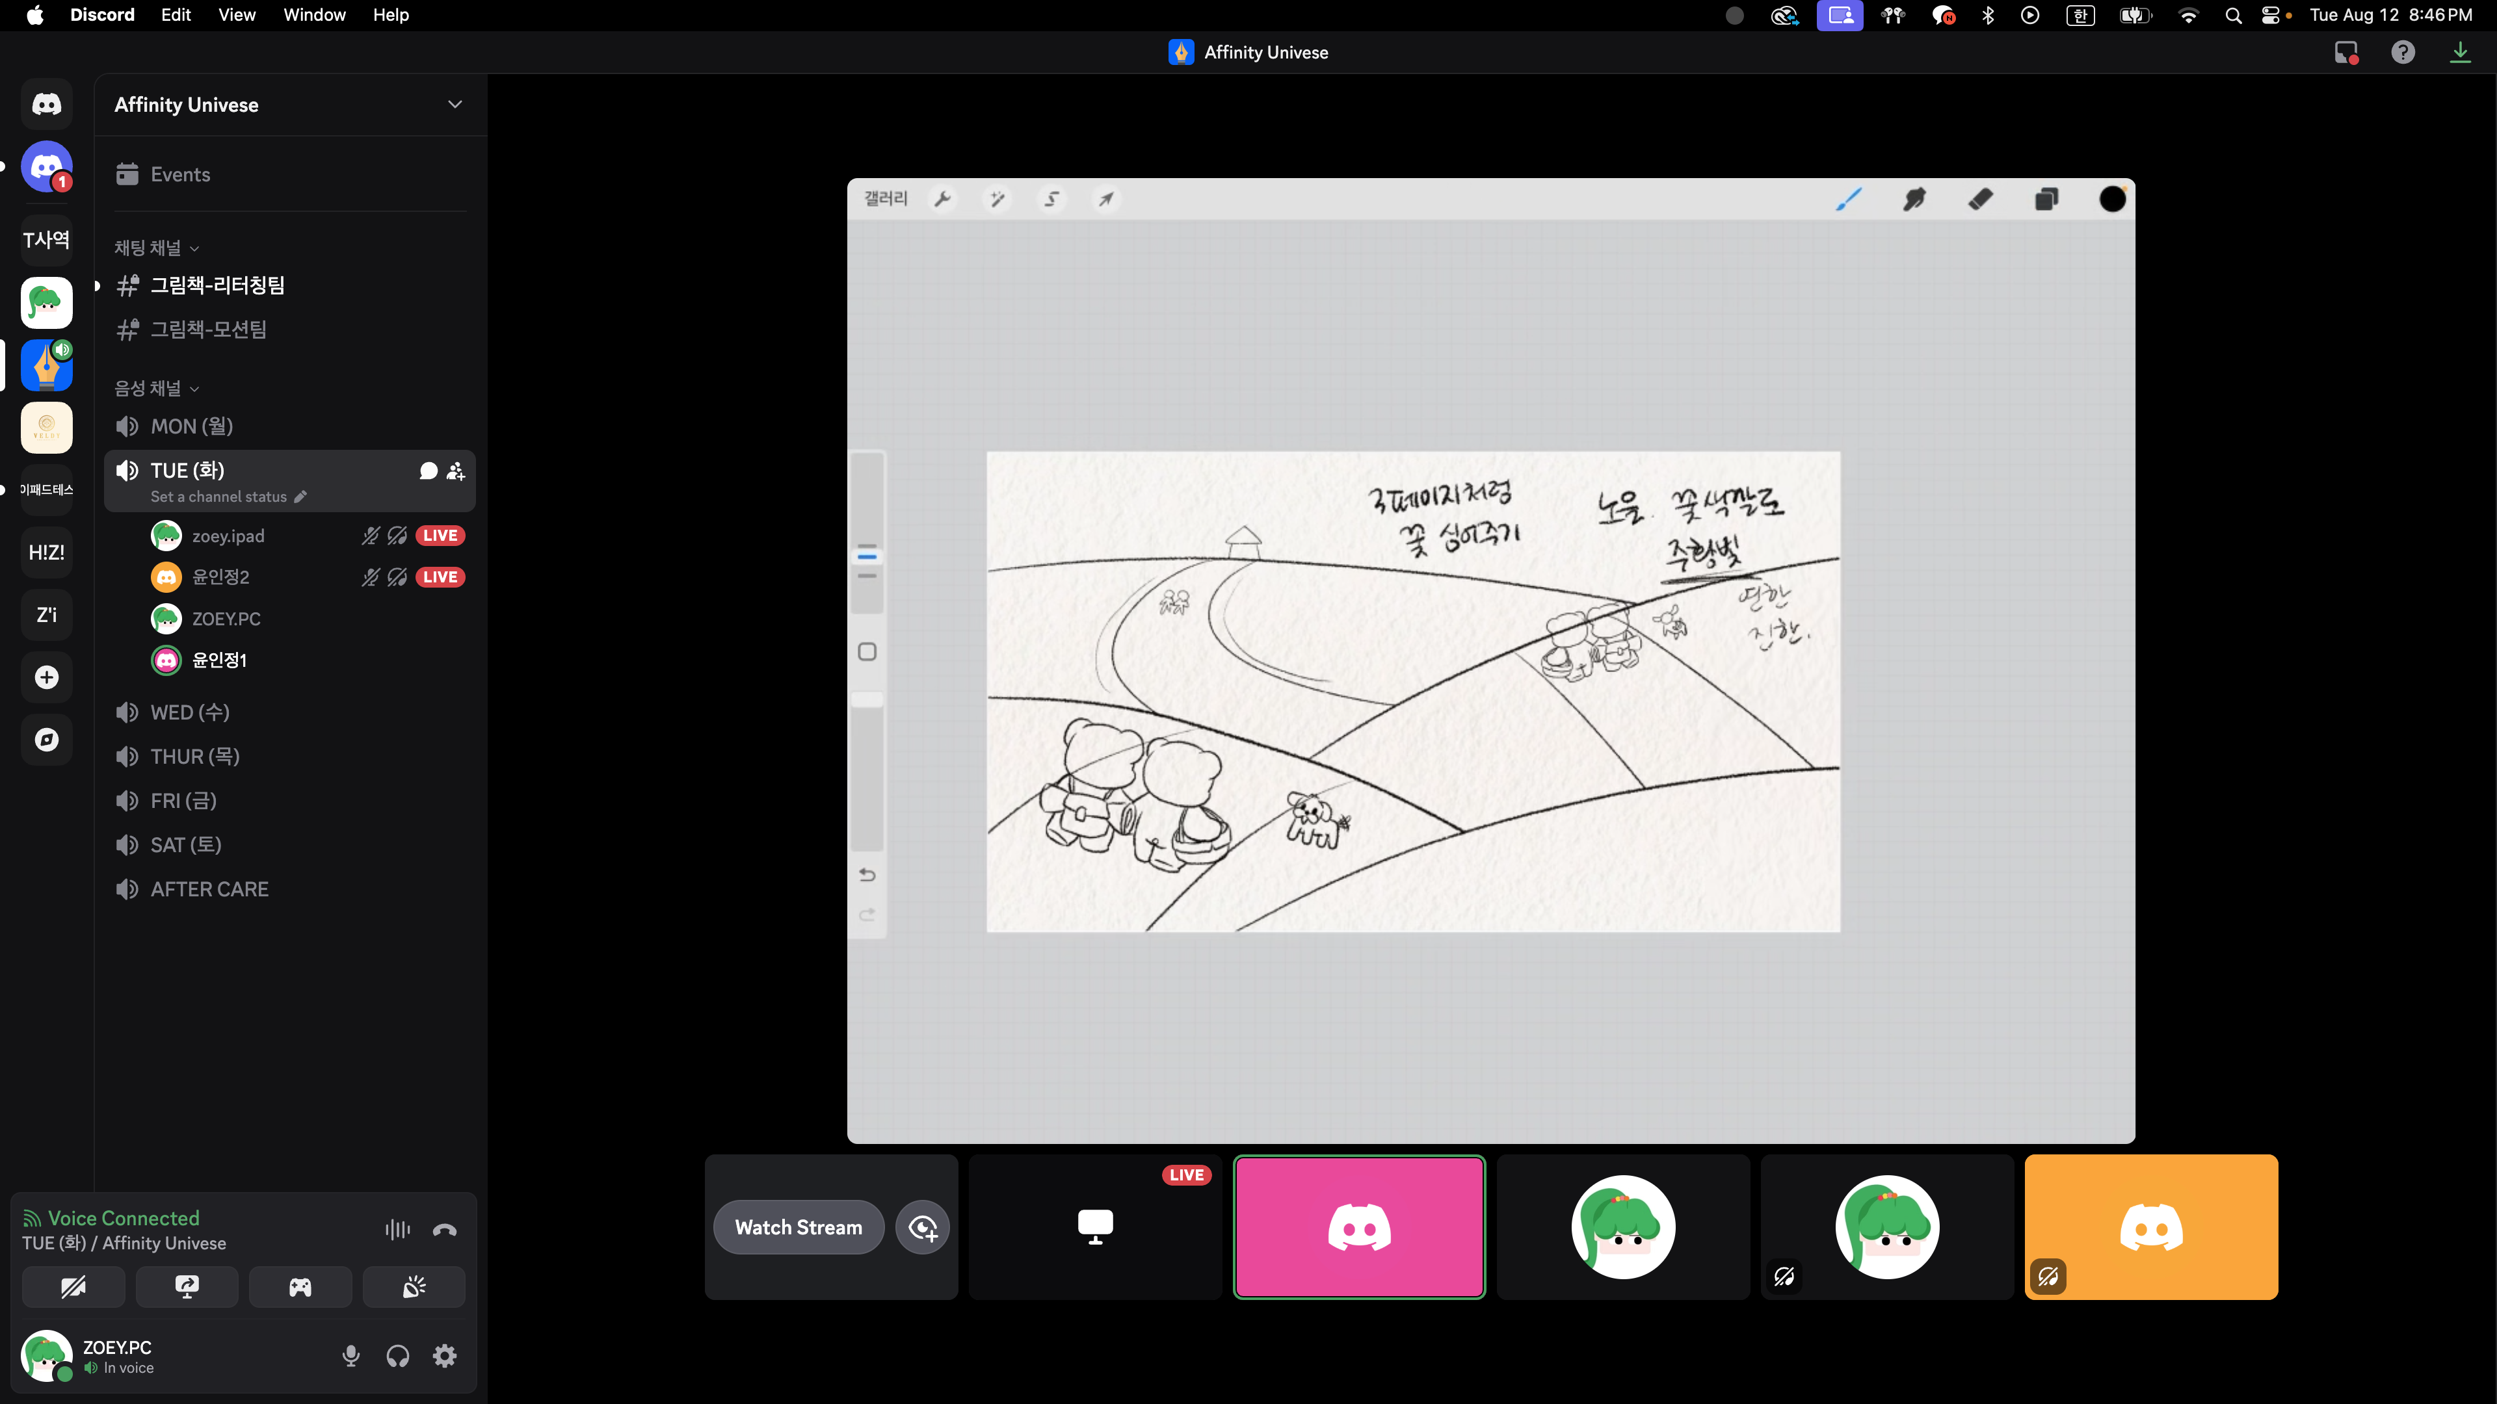The image size is (2497, 1404).
Task: Start an activity with the game controller icon
Action: click(300, 1287)
